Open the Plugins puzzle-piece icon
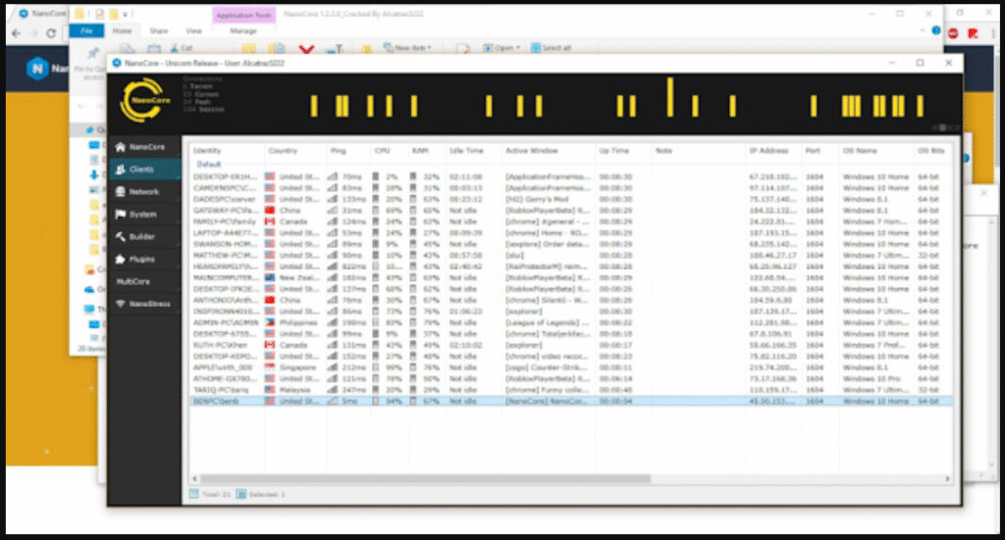Viewport: 1005px width, 540px height. pos(121,259)
